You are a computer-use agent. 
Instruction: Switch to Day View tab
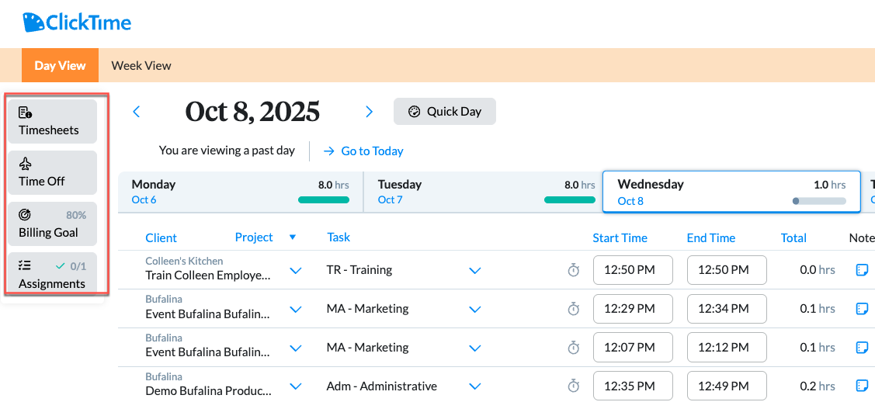(61, 65)
